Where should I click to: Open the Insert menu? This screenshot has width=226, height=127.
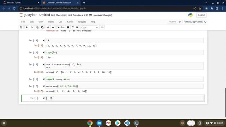51,22
